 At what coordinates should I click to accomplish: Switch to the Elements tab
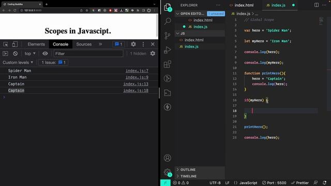click(x=36, y=44)
